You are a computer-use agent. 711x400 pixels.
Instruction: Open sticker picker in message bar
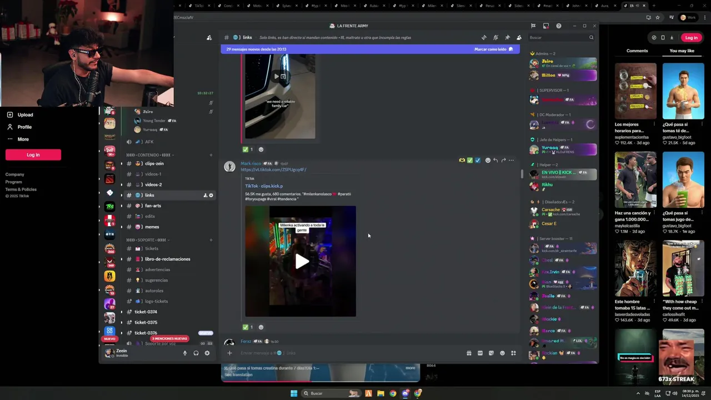coord(491,353)
